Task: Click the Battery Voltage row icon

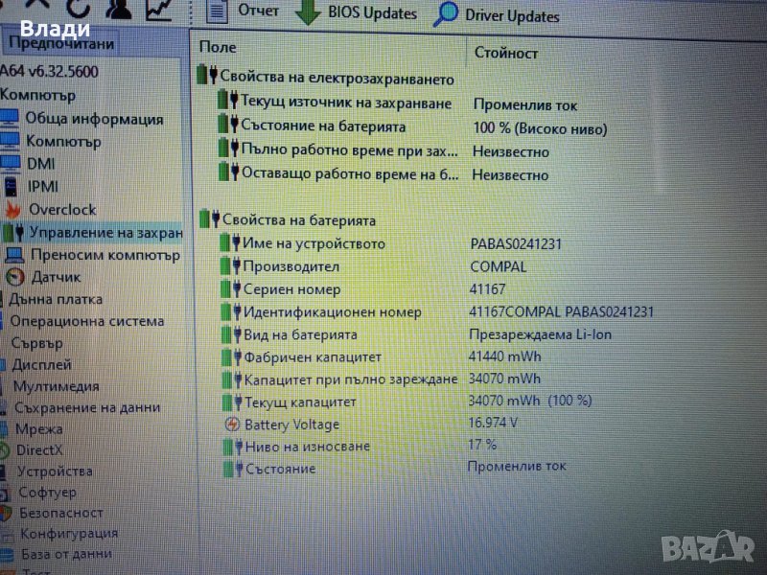Action: tap(232, 424)
